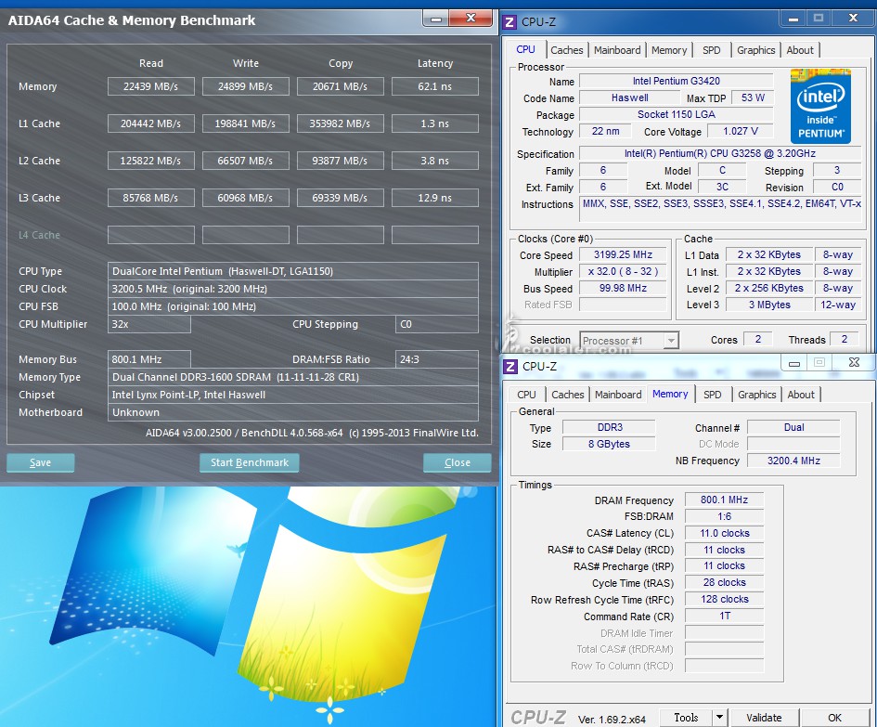Select Memory Copy value 20671 MB/s
Image resolution: width=877 pixels, height=727 pixels.
(340, 86)
